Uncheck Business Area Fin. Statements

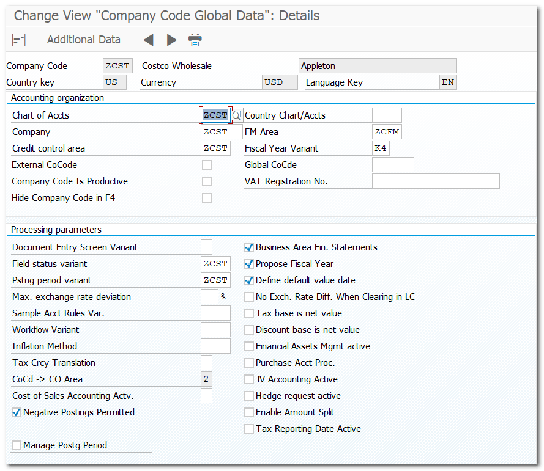(x=249, y=247)
